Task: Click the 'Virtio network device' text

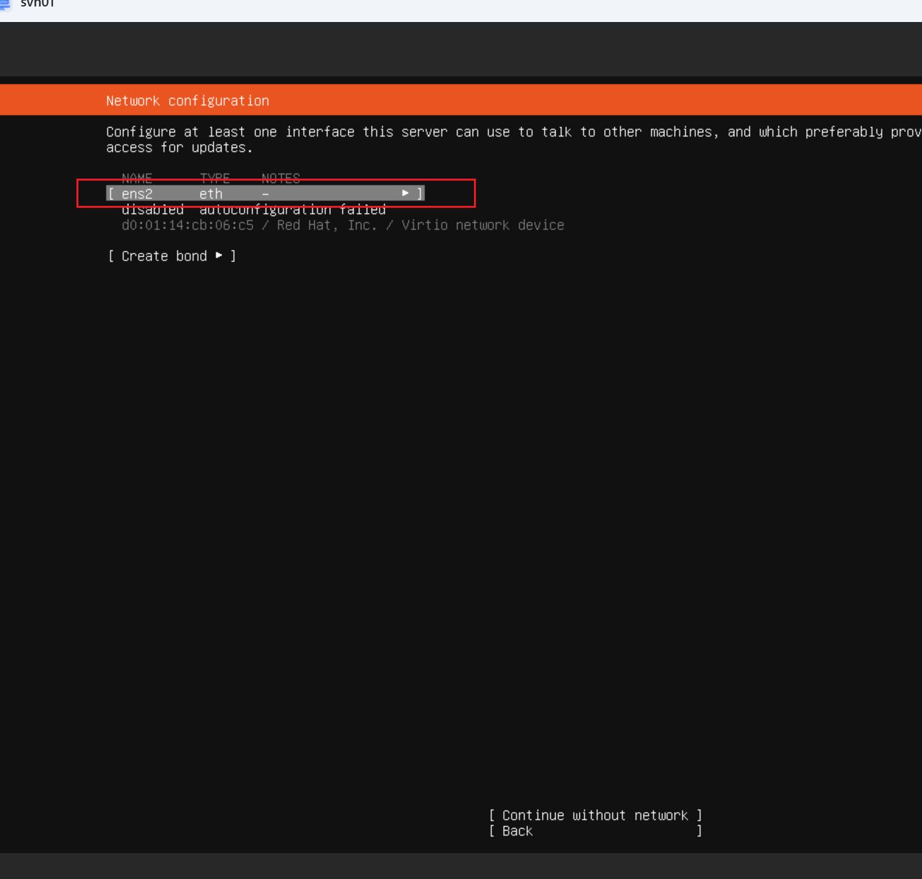Action: [x=483, y=225]
